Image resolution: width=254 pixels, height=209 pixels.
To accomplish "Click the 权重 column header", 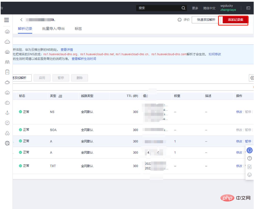I will pyautogui.click(x=177, y=96).
